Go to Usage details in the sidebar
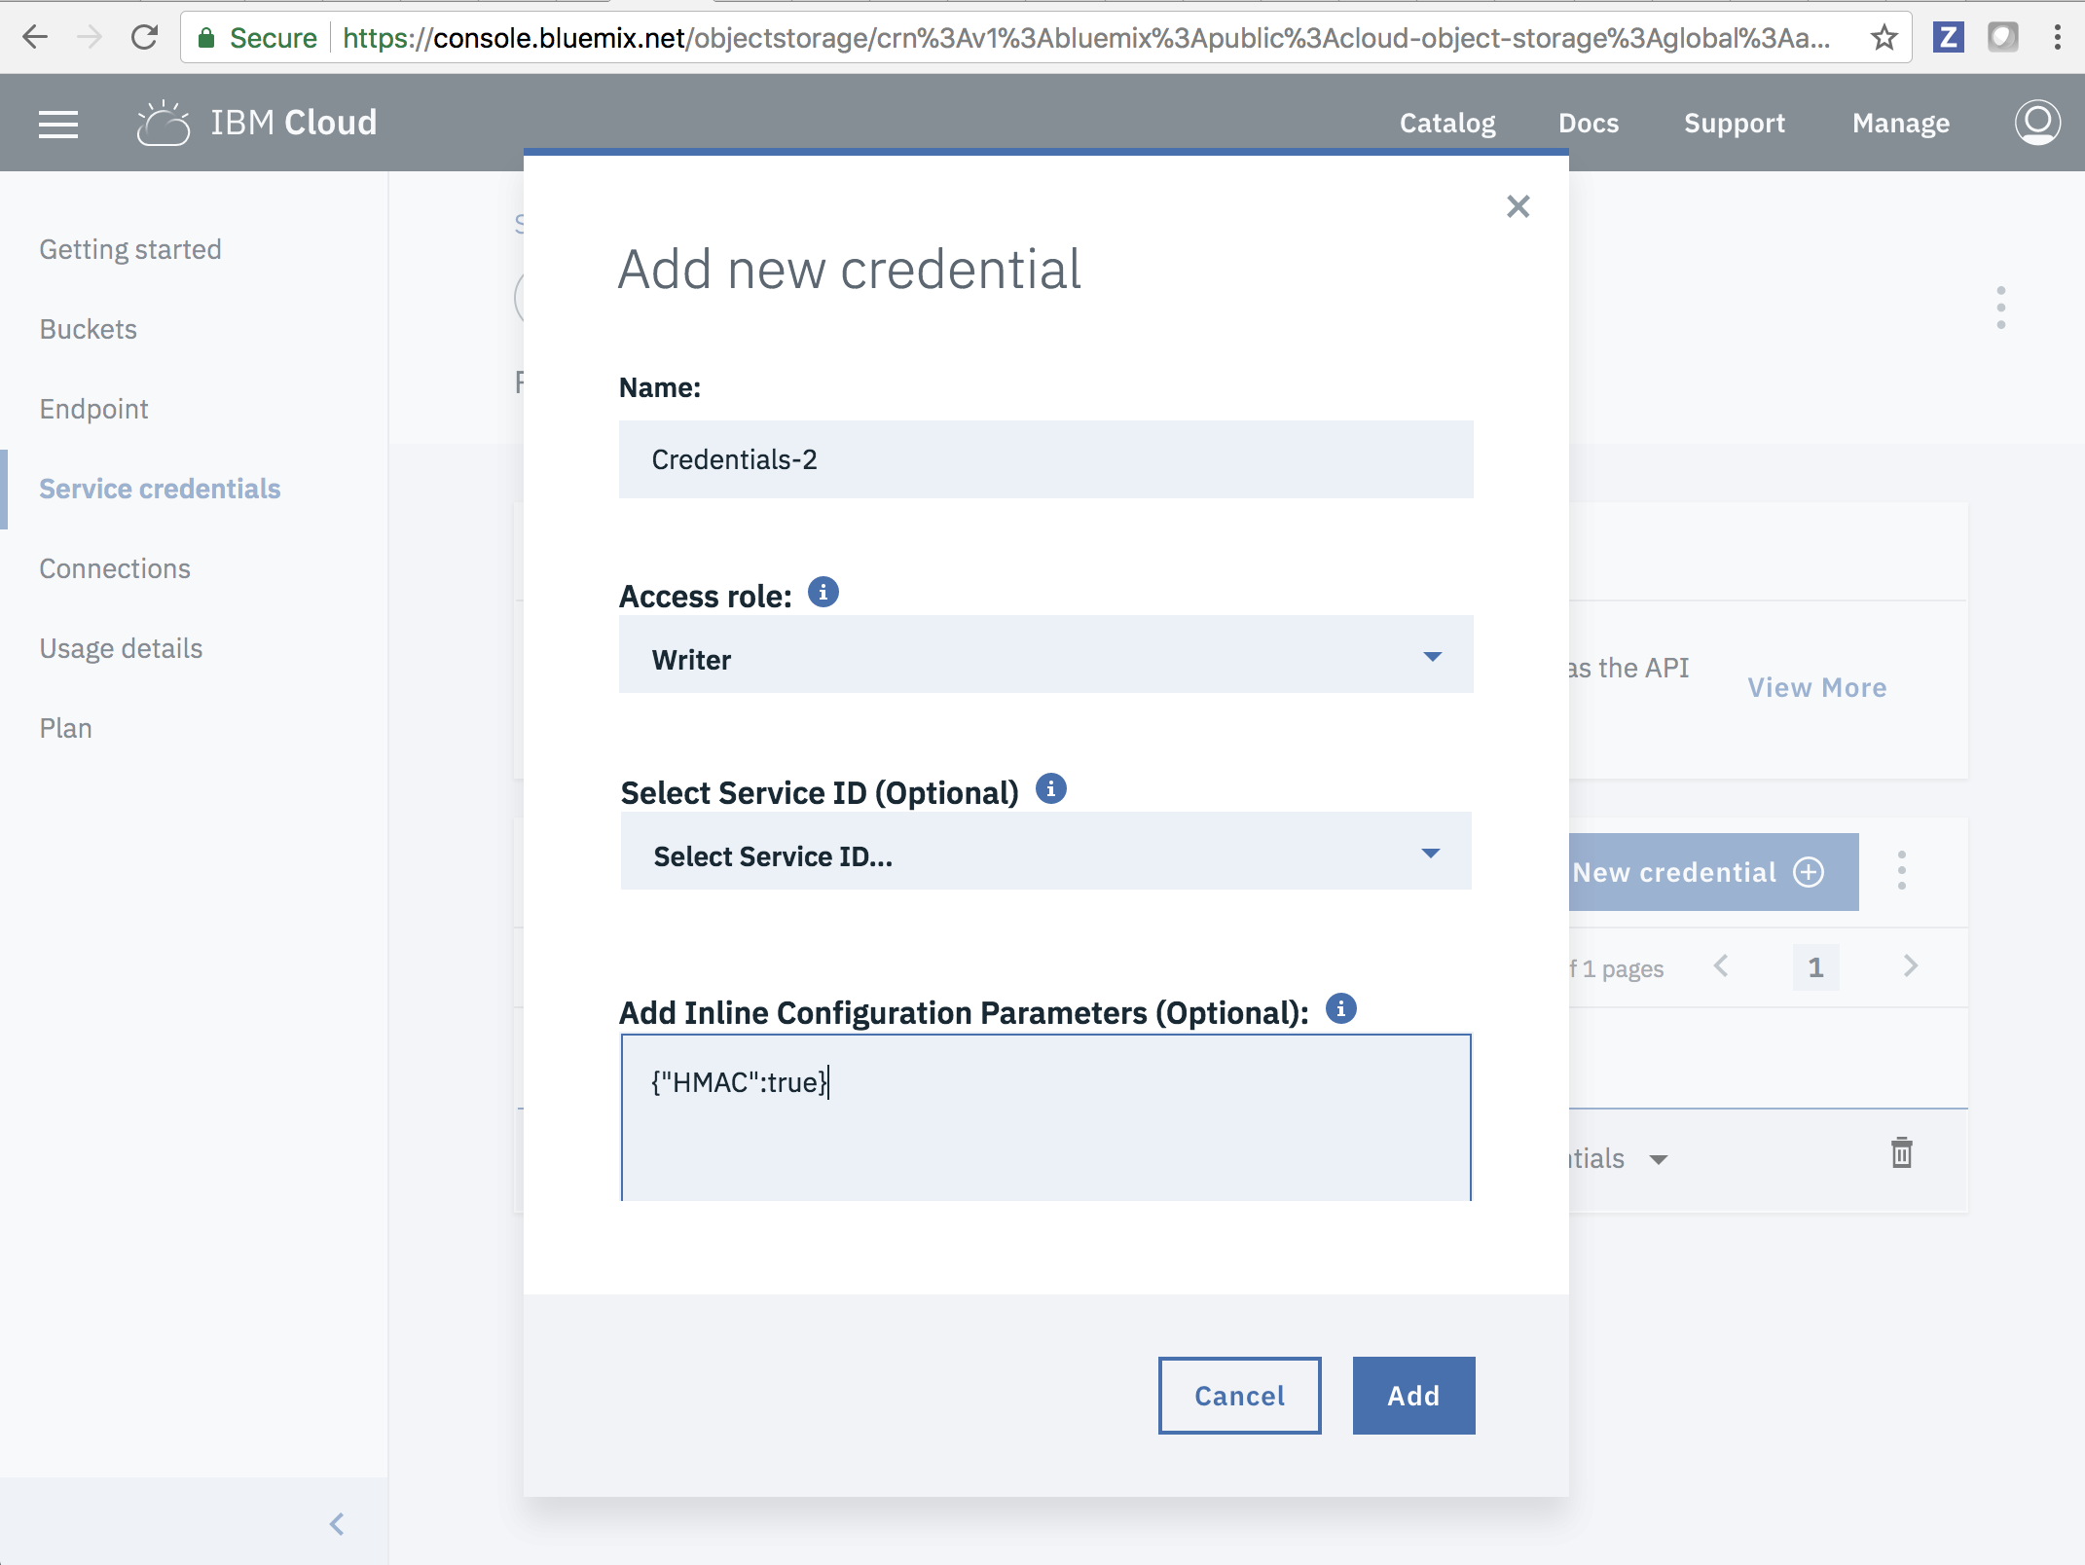2085x1565 pixels. [x=121, y=648]
